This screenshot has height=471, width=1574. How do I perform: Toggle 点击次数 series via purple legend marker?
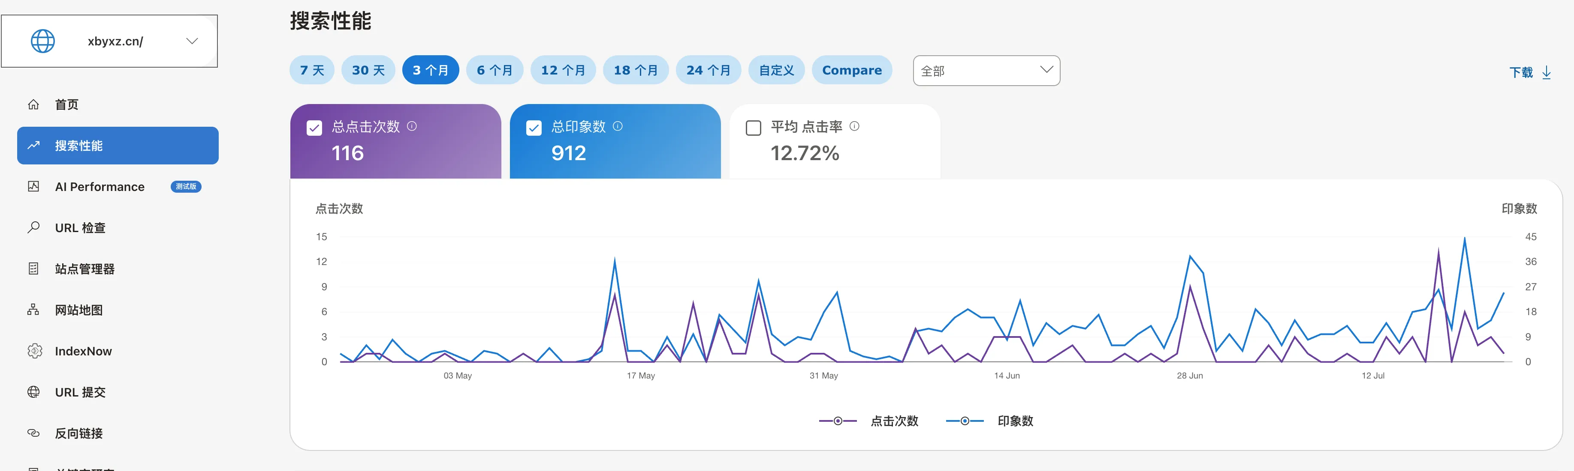click(838, 421)
